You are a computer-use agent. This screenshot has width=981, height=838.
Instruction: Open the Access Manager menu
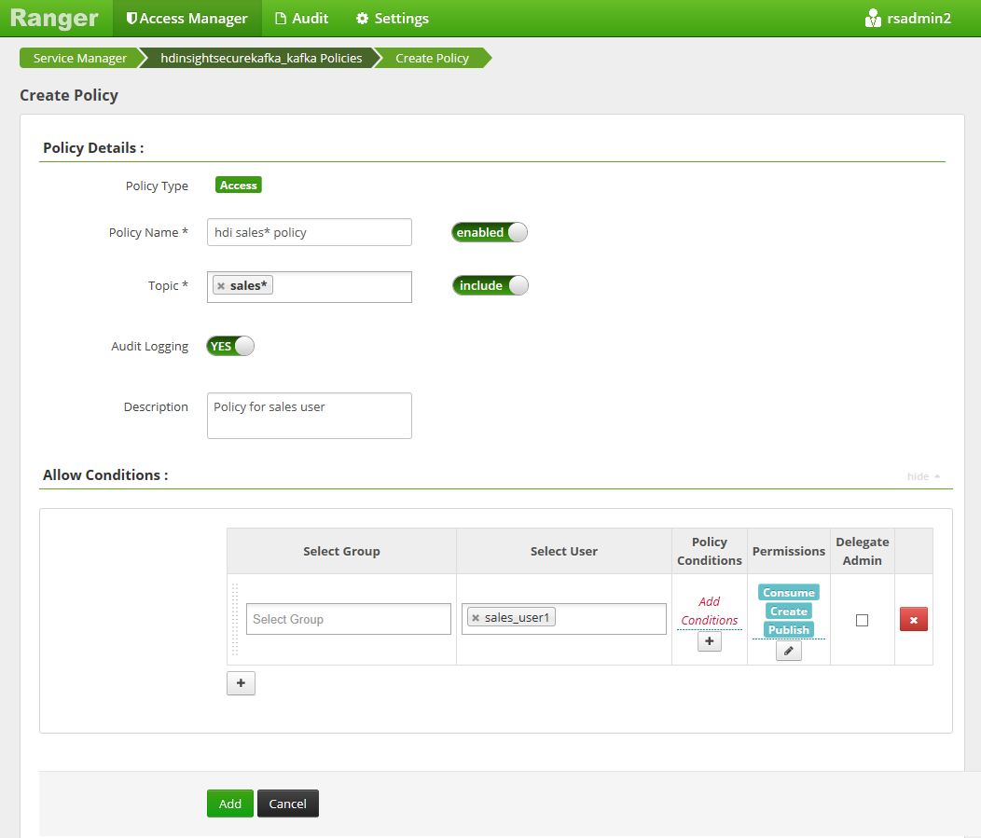point(187,18)
